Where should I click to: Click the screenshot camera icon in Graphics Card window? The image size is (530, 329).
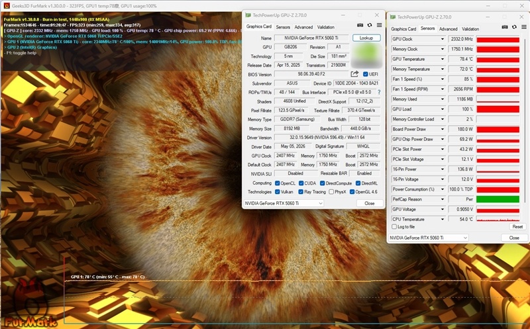[360, 25]
